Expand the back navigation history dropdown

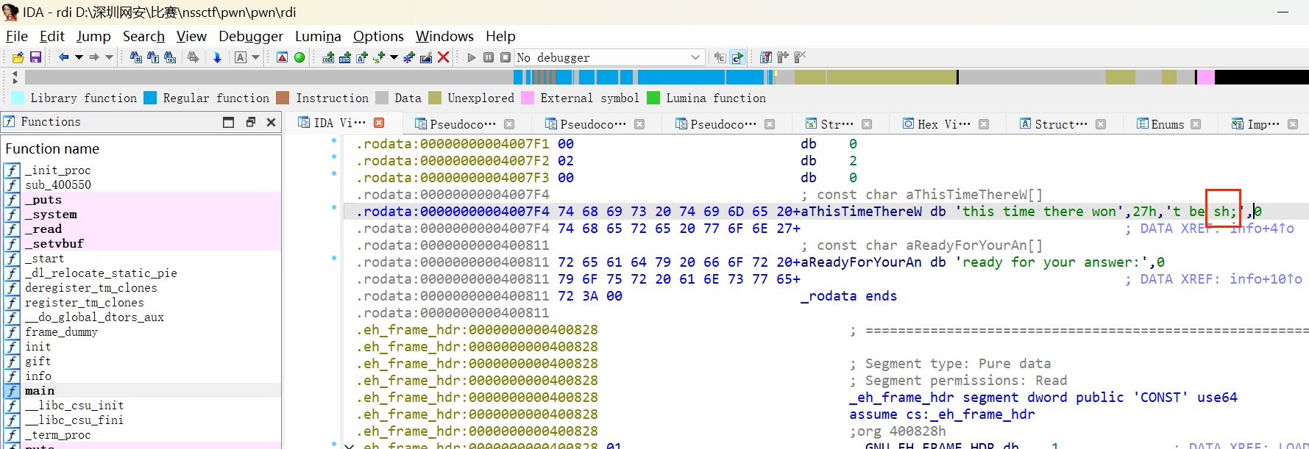point(79,57)
